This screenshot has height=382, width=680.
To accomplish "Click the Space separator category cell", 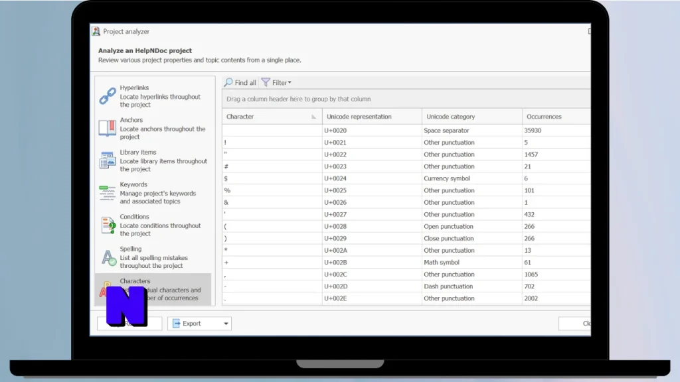I will pyautogui.click(x=472, y=130).
